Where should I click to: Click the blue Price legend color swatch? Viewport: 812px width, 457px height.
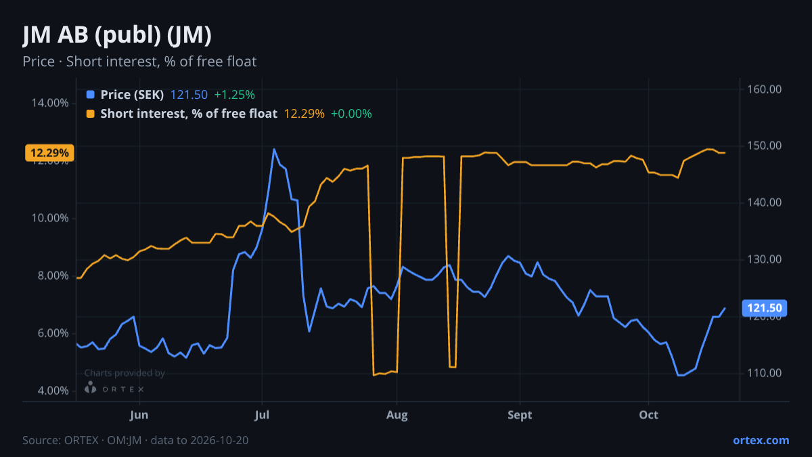[x=91, y=95]
